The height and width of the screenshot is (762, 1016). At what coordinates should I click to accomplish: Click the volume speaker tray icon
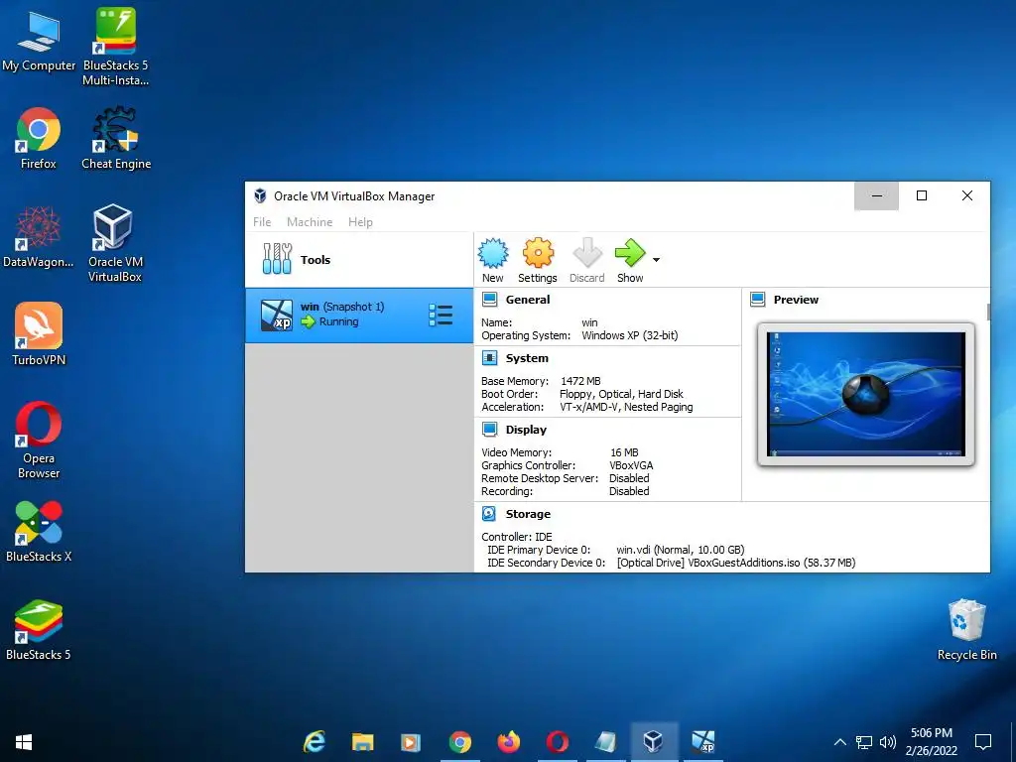click(888, 742)
